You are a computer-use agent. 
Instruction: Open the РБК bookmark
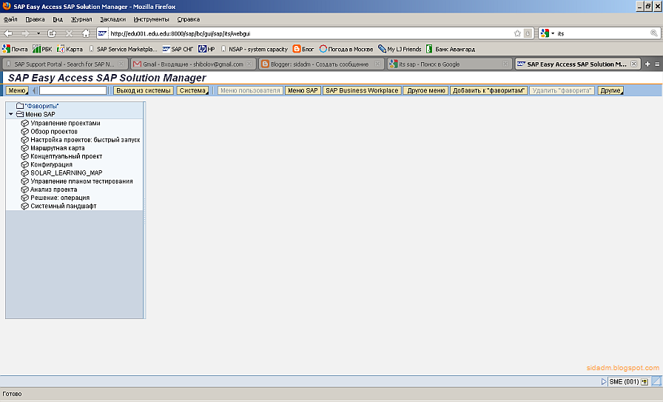coord(42,49)
